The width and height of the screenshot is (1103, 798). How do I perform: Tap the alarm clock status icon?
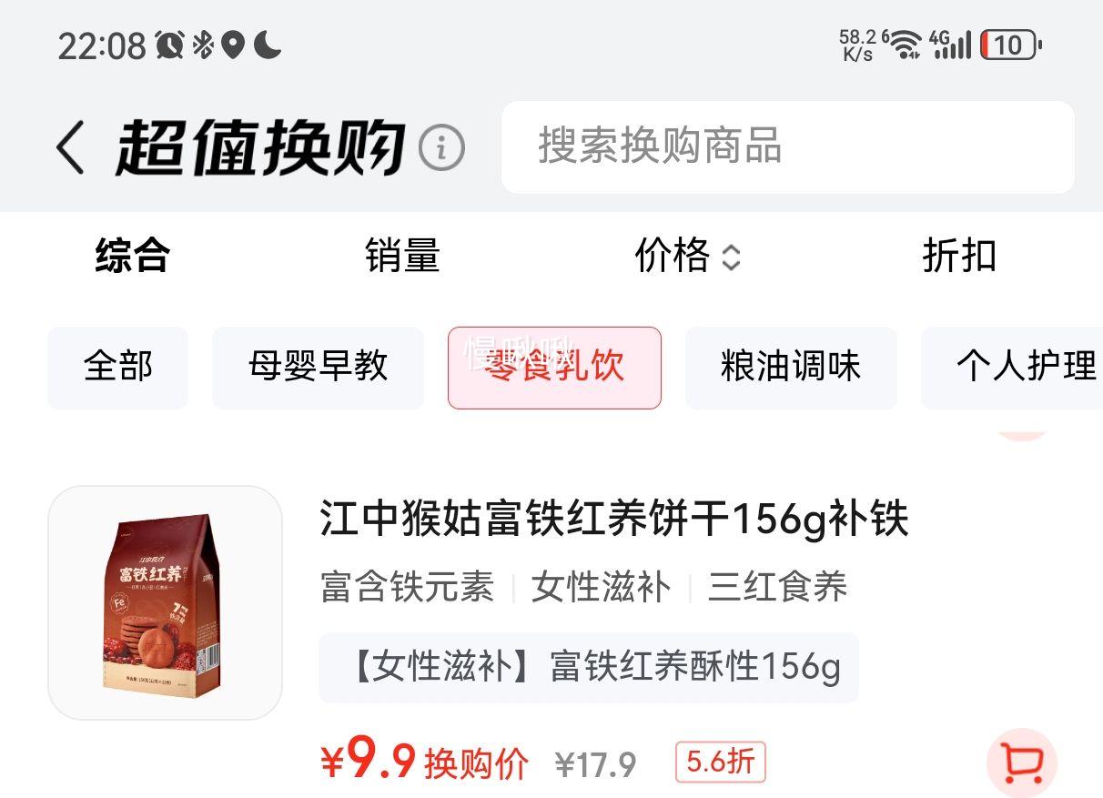pos(169,45)
